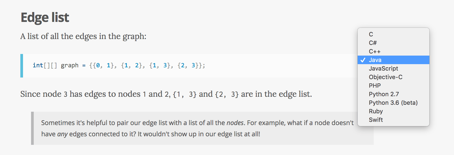Click the inline code {1, 3}
This screenshot has width=454, height=155.
185,94
